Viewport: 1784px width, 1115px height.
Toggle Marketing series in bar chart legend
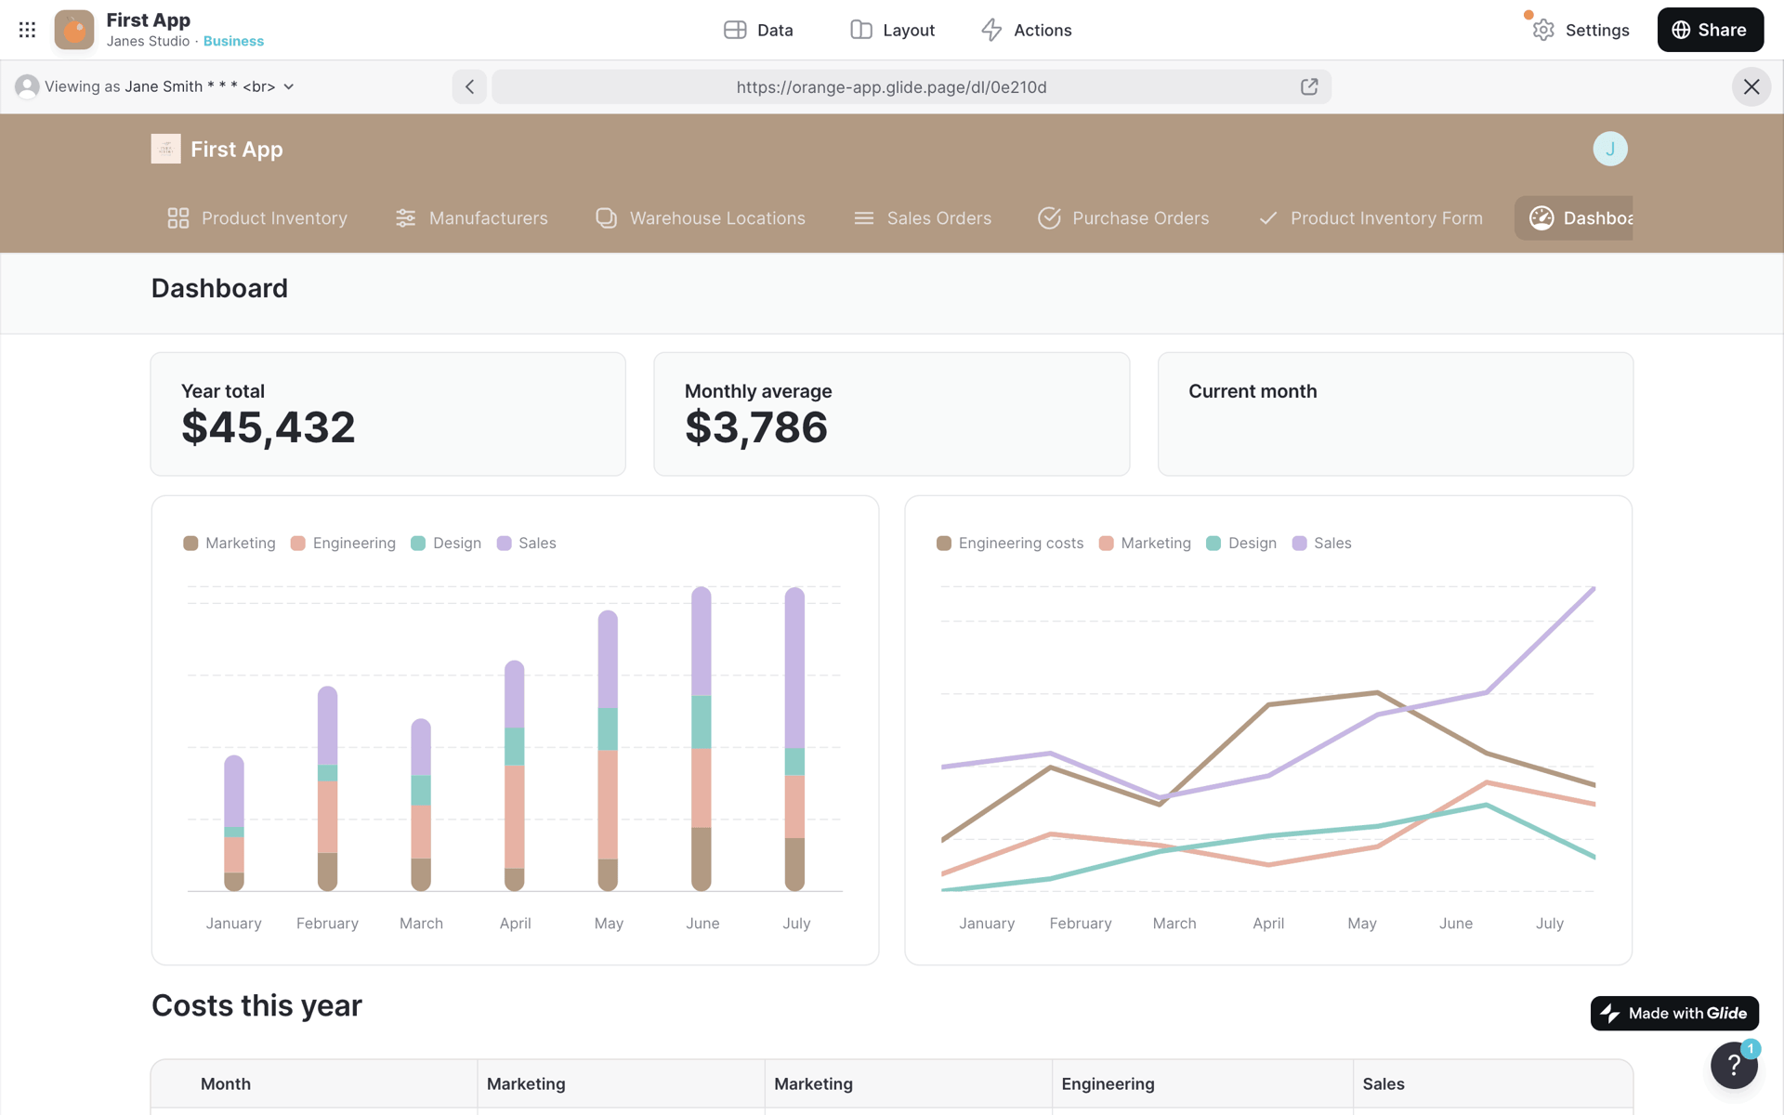[x=230, y=543]
